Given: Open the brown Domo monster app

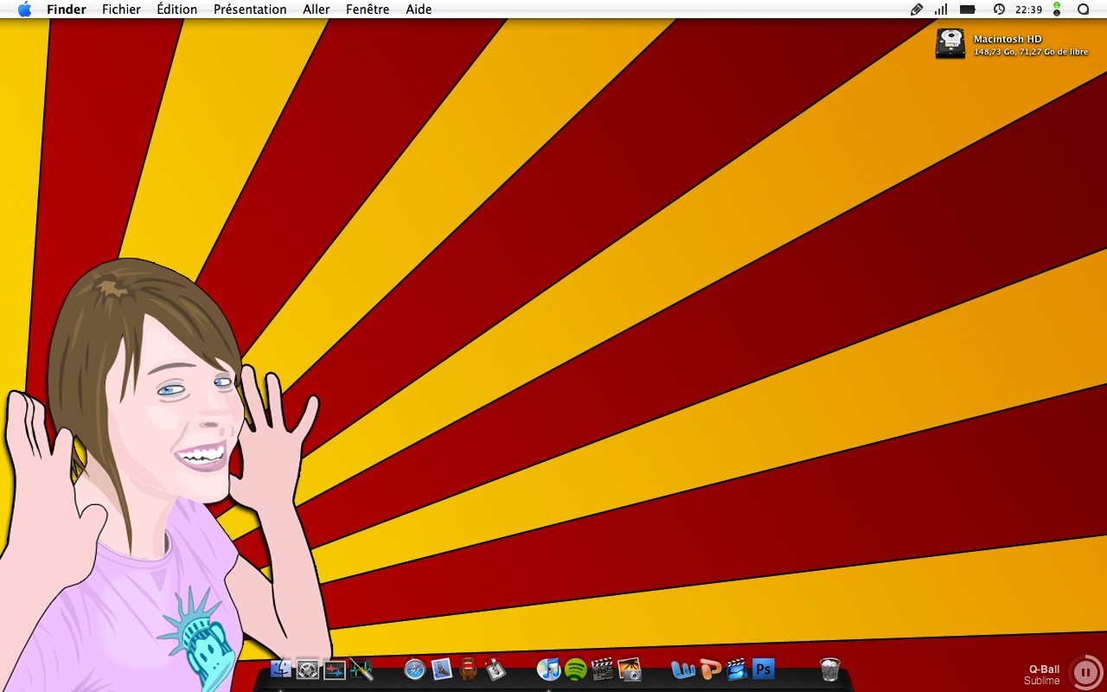Looking at the screenshot, I should [469, 669].
